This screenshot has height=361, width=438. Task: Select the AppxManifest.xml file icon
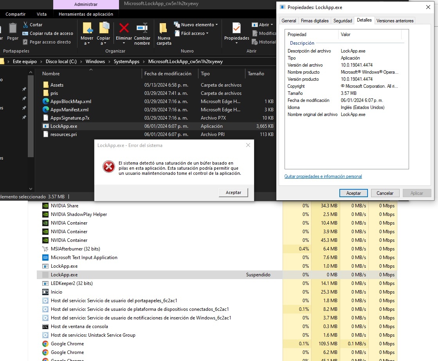point(46,110)
